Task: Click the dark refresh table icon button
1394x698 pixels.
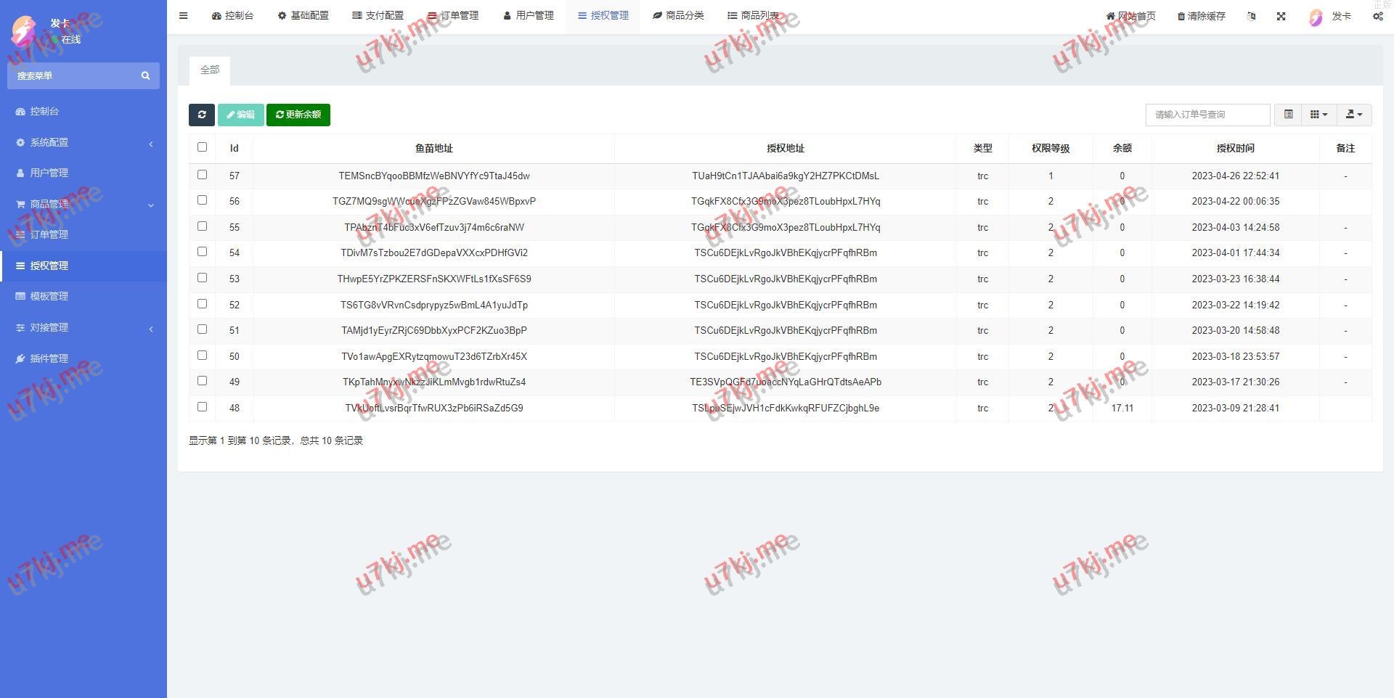Action: coord(202,115)
